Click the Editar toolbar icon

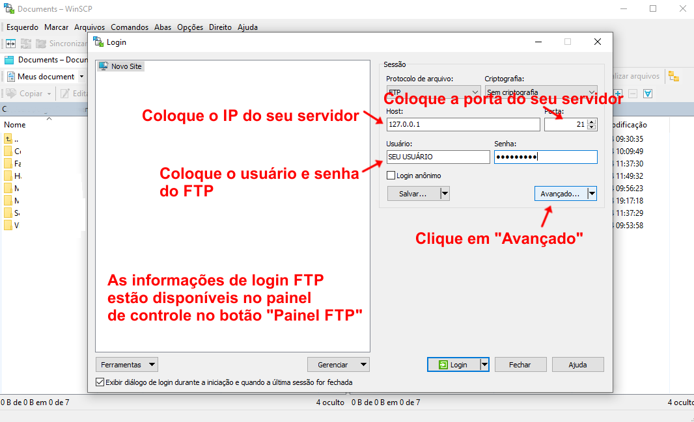(x=74, y=93)
